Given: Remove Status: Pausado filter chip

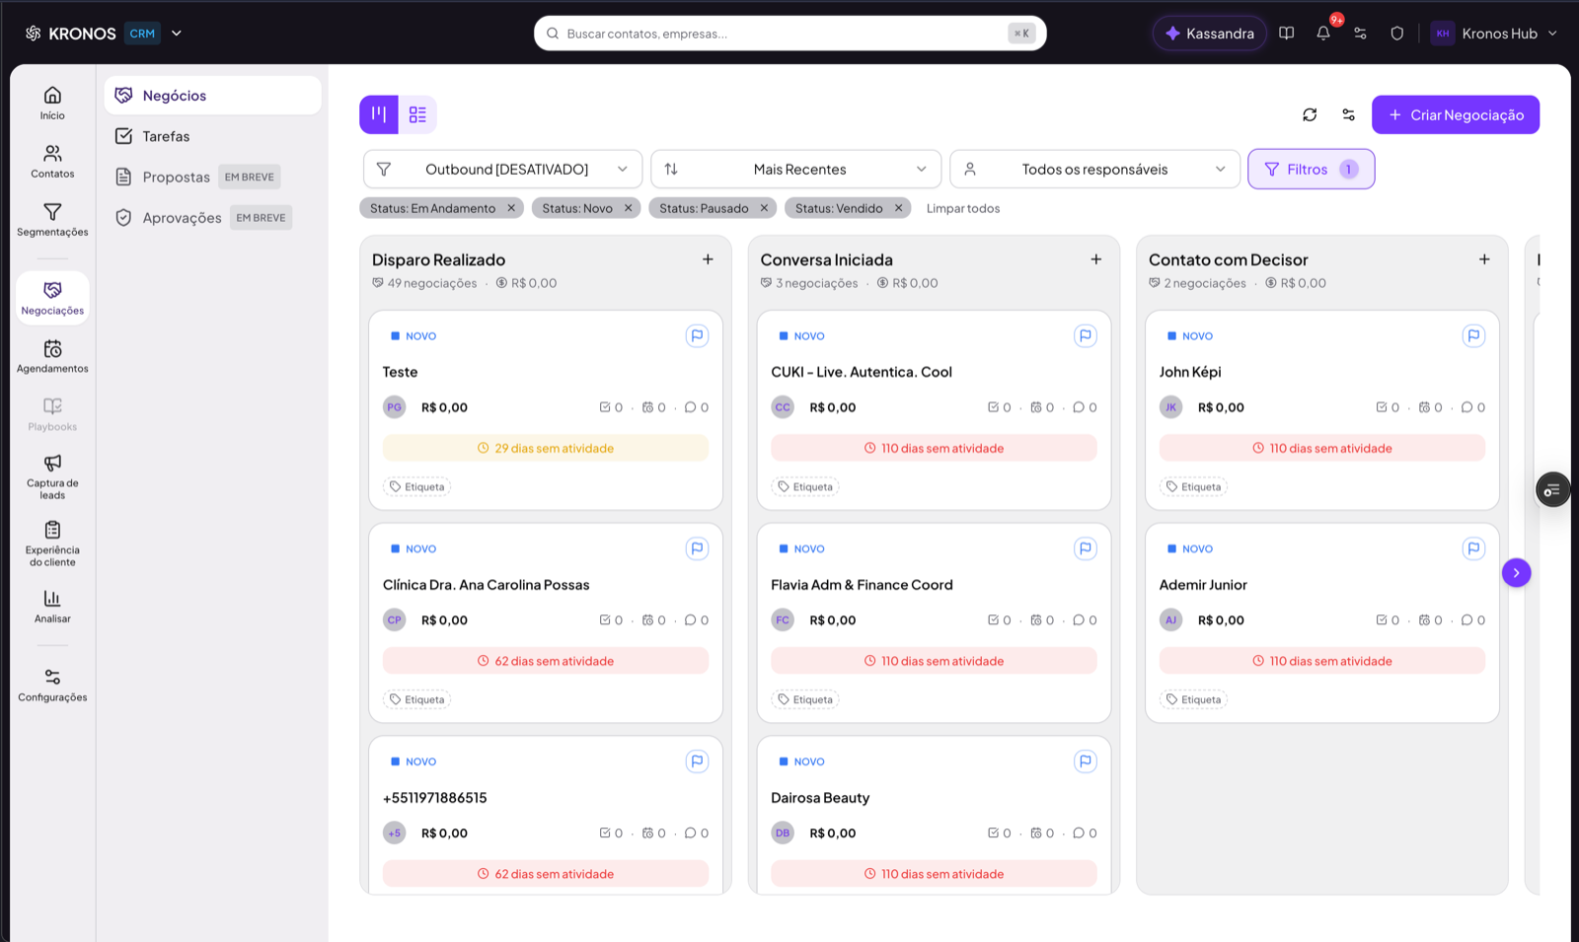Looking at the screenshot, I should pos(764,208).
